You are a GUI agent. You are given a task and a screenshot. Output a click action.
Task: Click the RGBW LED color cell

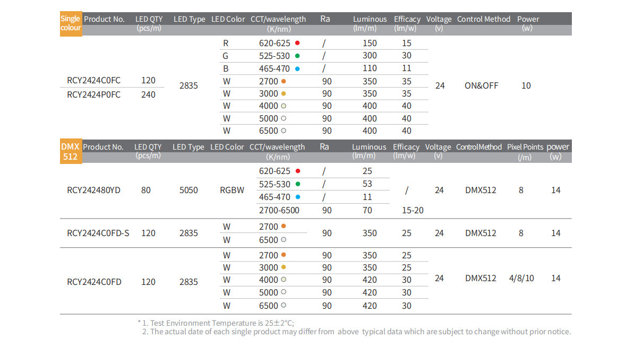[232, 190]
